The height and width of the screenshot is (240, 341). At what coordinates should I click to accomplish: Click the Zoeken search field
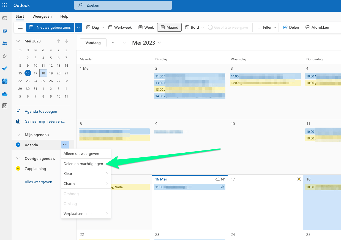(123, 5)
